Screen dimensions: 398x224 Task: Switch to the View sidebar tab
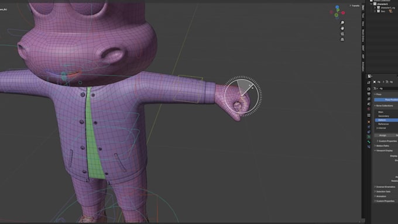[x=363, y=23]
